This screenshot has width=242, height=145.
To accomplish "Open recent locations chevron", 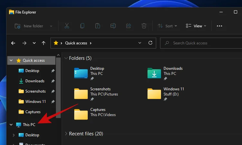I will point(34,43).
